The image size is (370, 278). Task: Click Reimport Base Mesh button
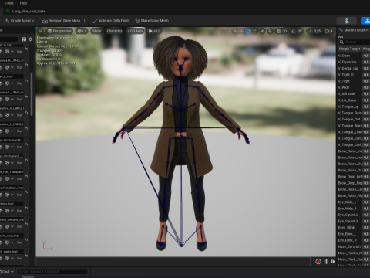tap(61, 21)
